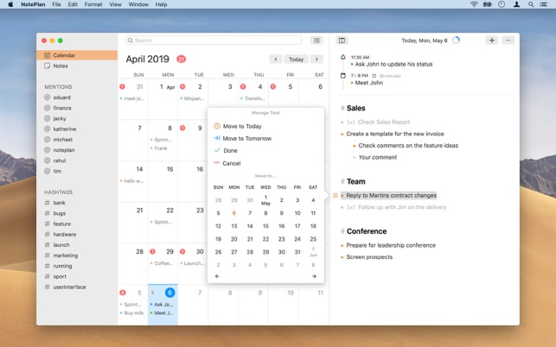Click the Move to Tomorrow arrow icon
Viewport: 556px width, 347px height.
coord(217,138)
